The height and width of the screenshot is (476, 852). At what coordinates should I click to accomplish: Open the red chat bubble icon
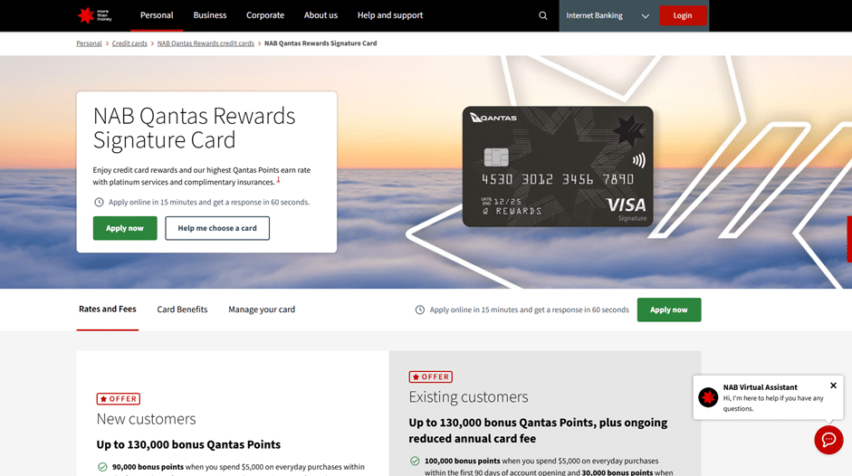coord(828,440)
